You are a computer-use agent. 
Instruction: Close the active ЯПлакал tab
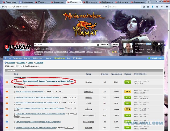tap(80, 2)
